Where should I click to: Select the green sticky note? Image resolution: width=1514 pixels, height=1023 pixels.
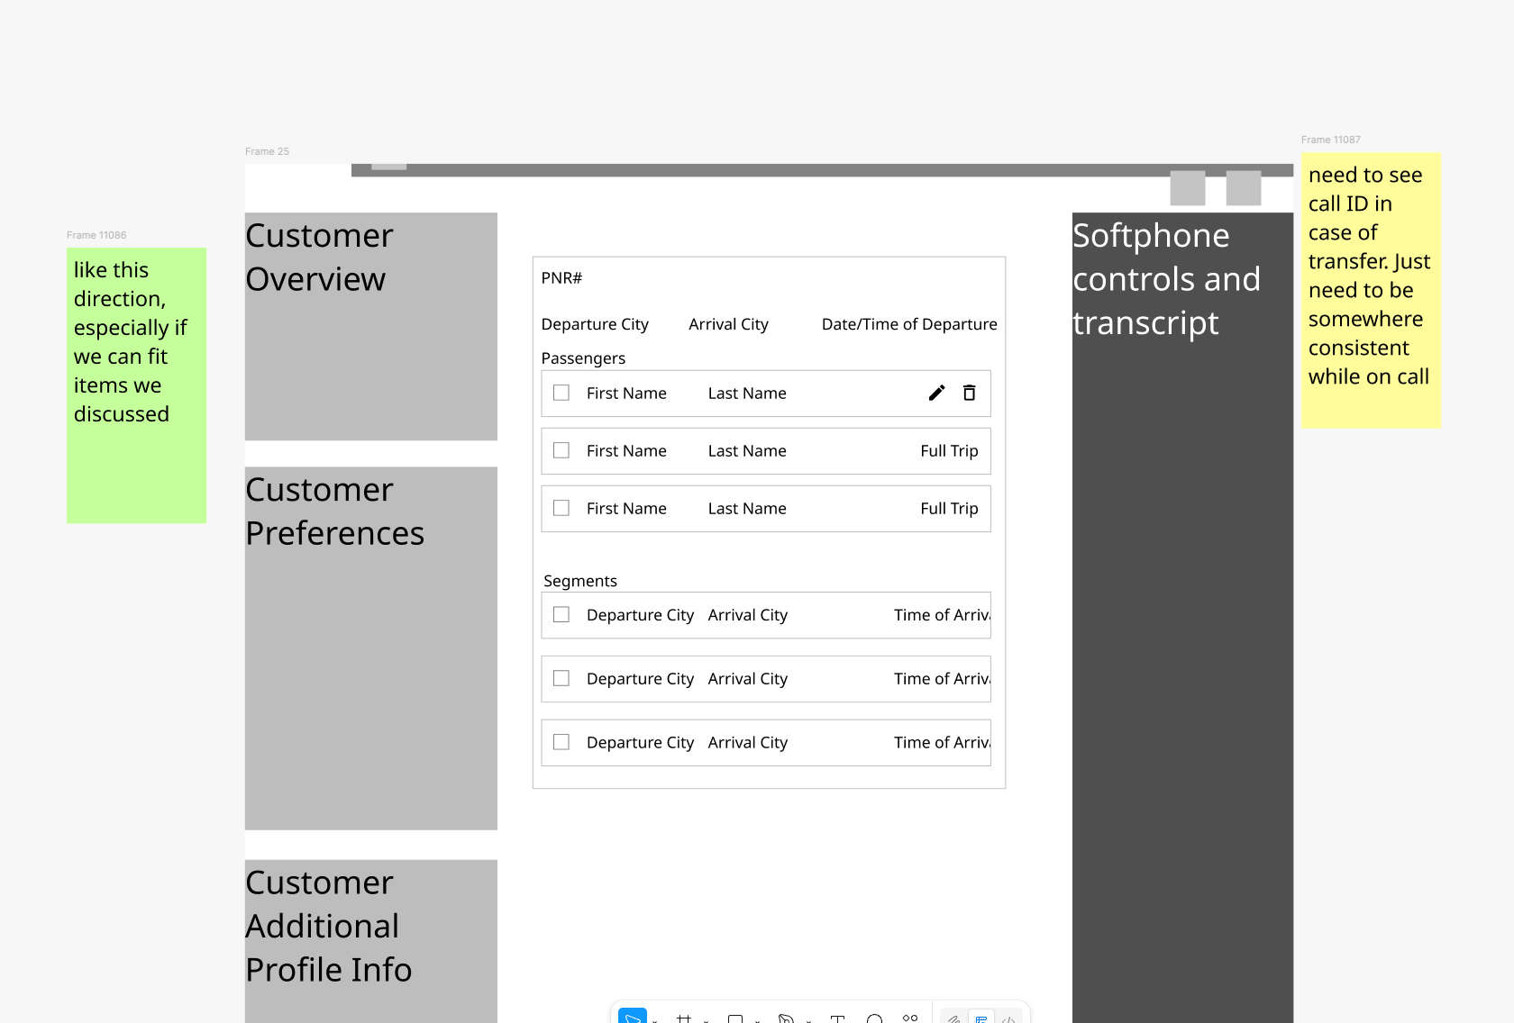click(136, 385)
